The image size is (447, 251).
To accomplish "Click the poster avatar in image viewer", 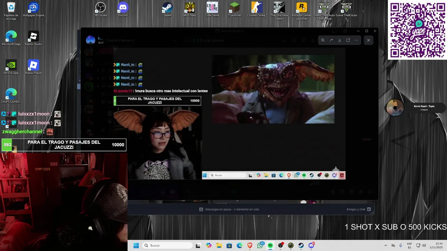I will [90, 40].
